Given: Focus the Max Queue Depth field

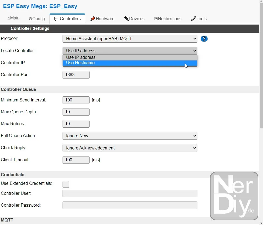Looking at the screenshot, I should [x=76, y=112].
